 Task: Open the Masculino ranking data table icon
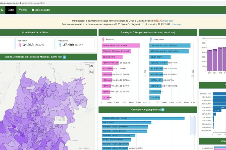[x=193, y=71]
